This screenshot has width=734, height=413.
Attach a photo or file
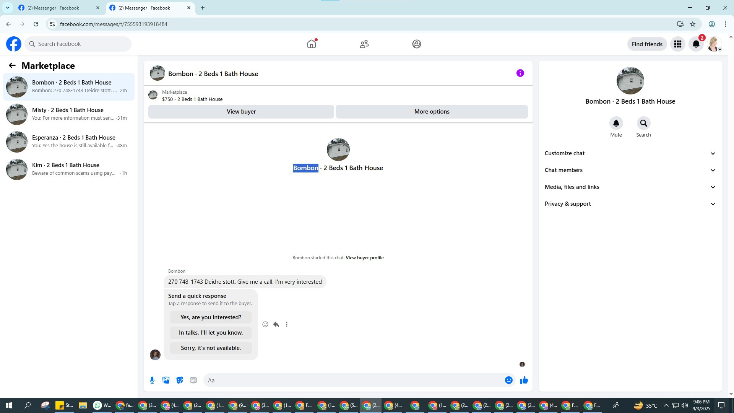(x=166, y=380)
